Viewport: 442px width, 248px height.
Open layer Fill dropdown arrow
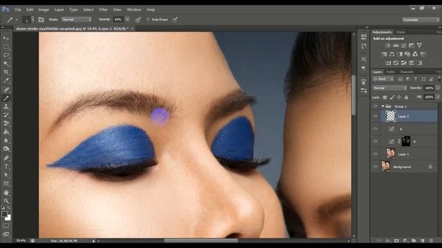(438, 97)
